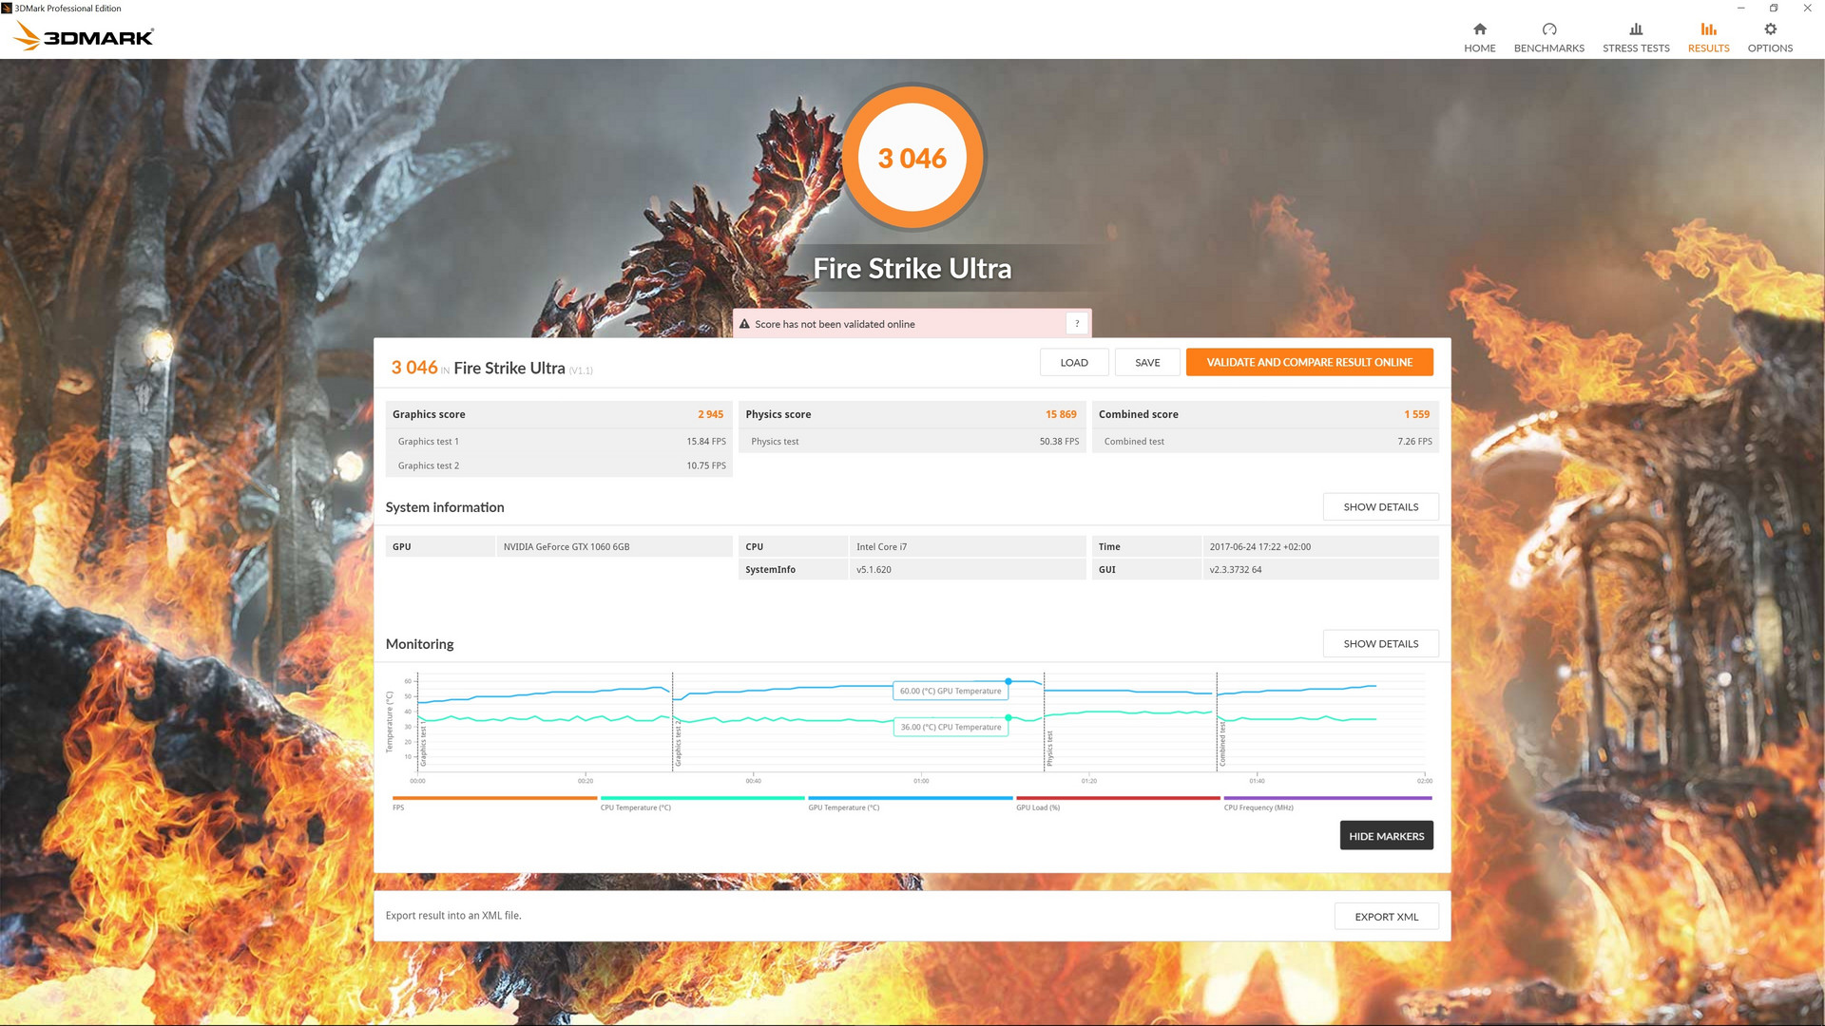Load a saved result file

1073,363
